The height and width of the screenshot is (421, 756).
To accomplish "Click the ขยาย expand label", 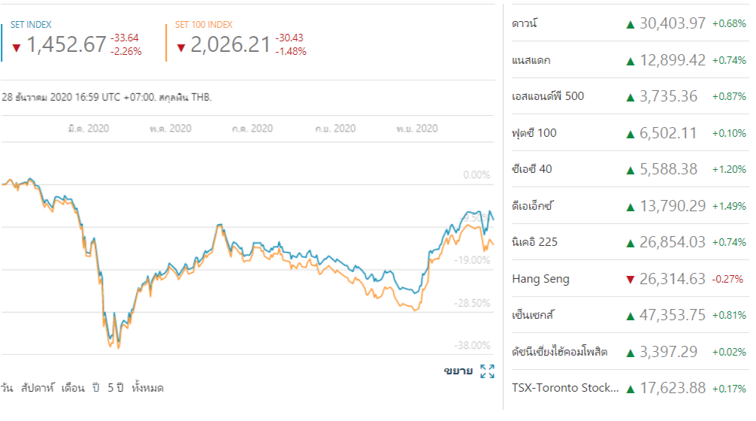I will click(x=458, y=371).
